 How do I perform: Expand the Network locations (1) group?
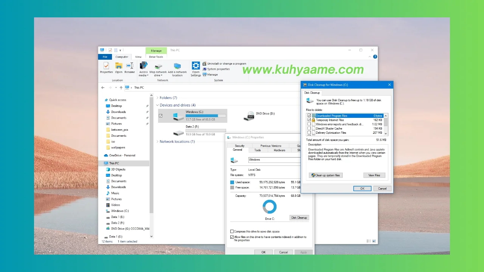[157, 142]
